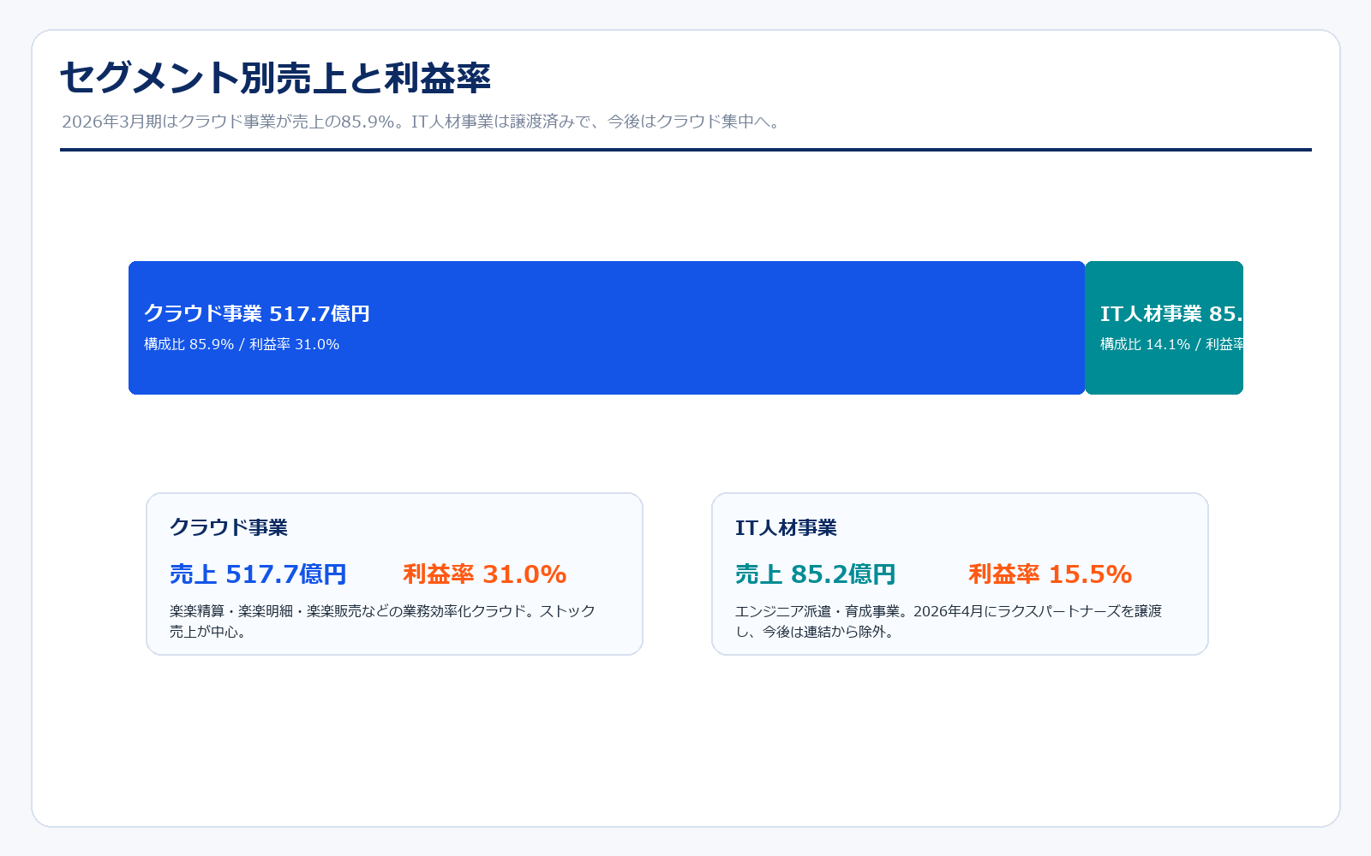Screen dimensions: 1371x856
Task: Click 利益率 15.5% value
Action: [x=1051, y=574]
